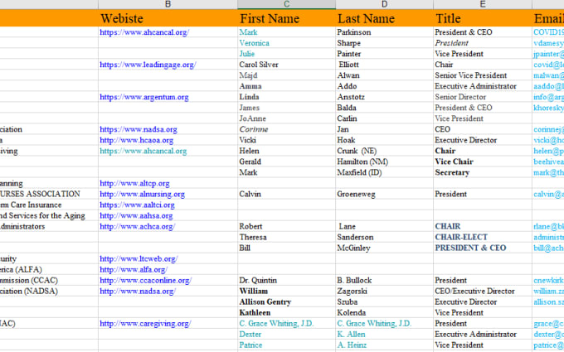Select the Hamilton (NM) cell
The height and width of the screenshot is (352, 564).
click(385, 162)
